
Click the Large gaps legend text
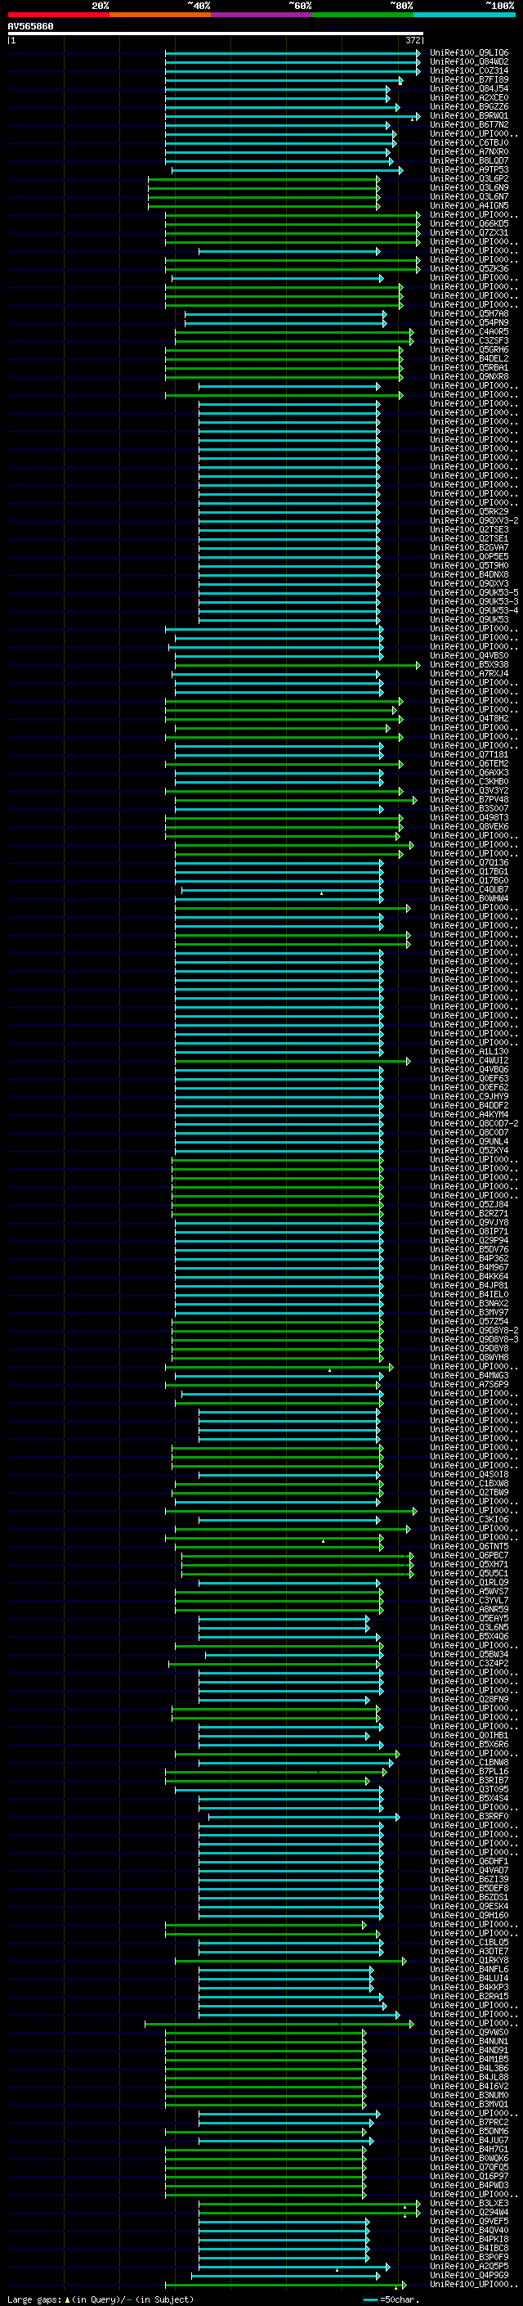click(101, 2299)
